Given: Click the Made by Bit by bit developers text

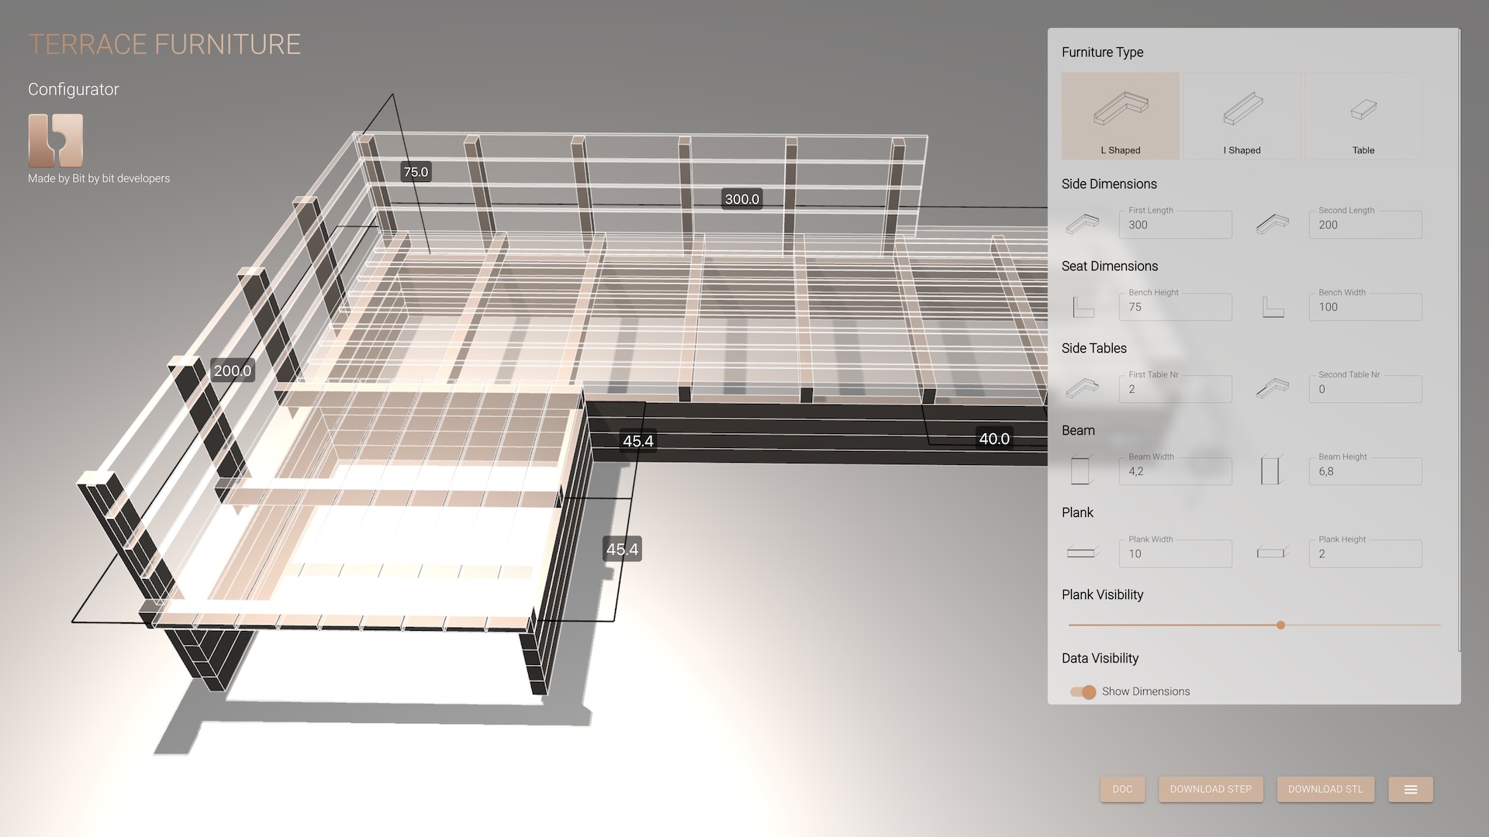Looking at the screenshot, I should (x=98, y=178).
